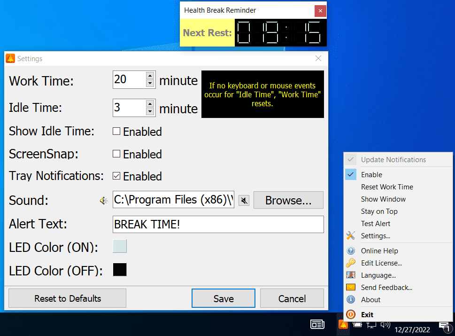The height and width of the screenshot is (336, 455).
Task: Choose Show Window from tray menu
Action: 383,199
